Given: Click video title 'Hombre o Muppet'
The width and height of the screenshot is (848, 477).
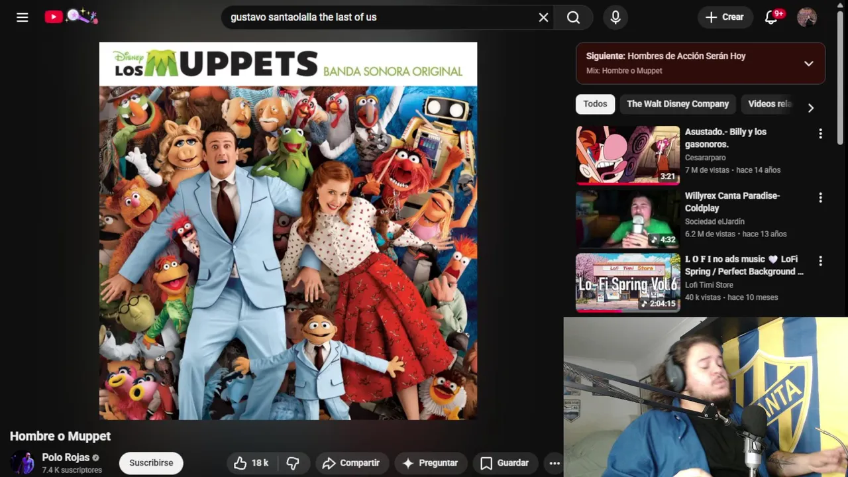Looking at the screenshot, I should (x=60, y=437).
